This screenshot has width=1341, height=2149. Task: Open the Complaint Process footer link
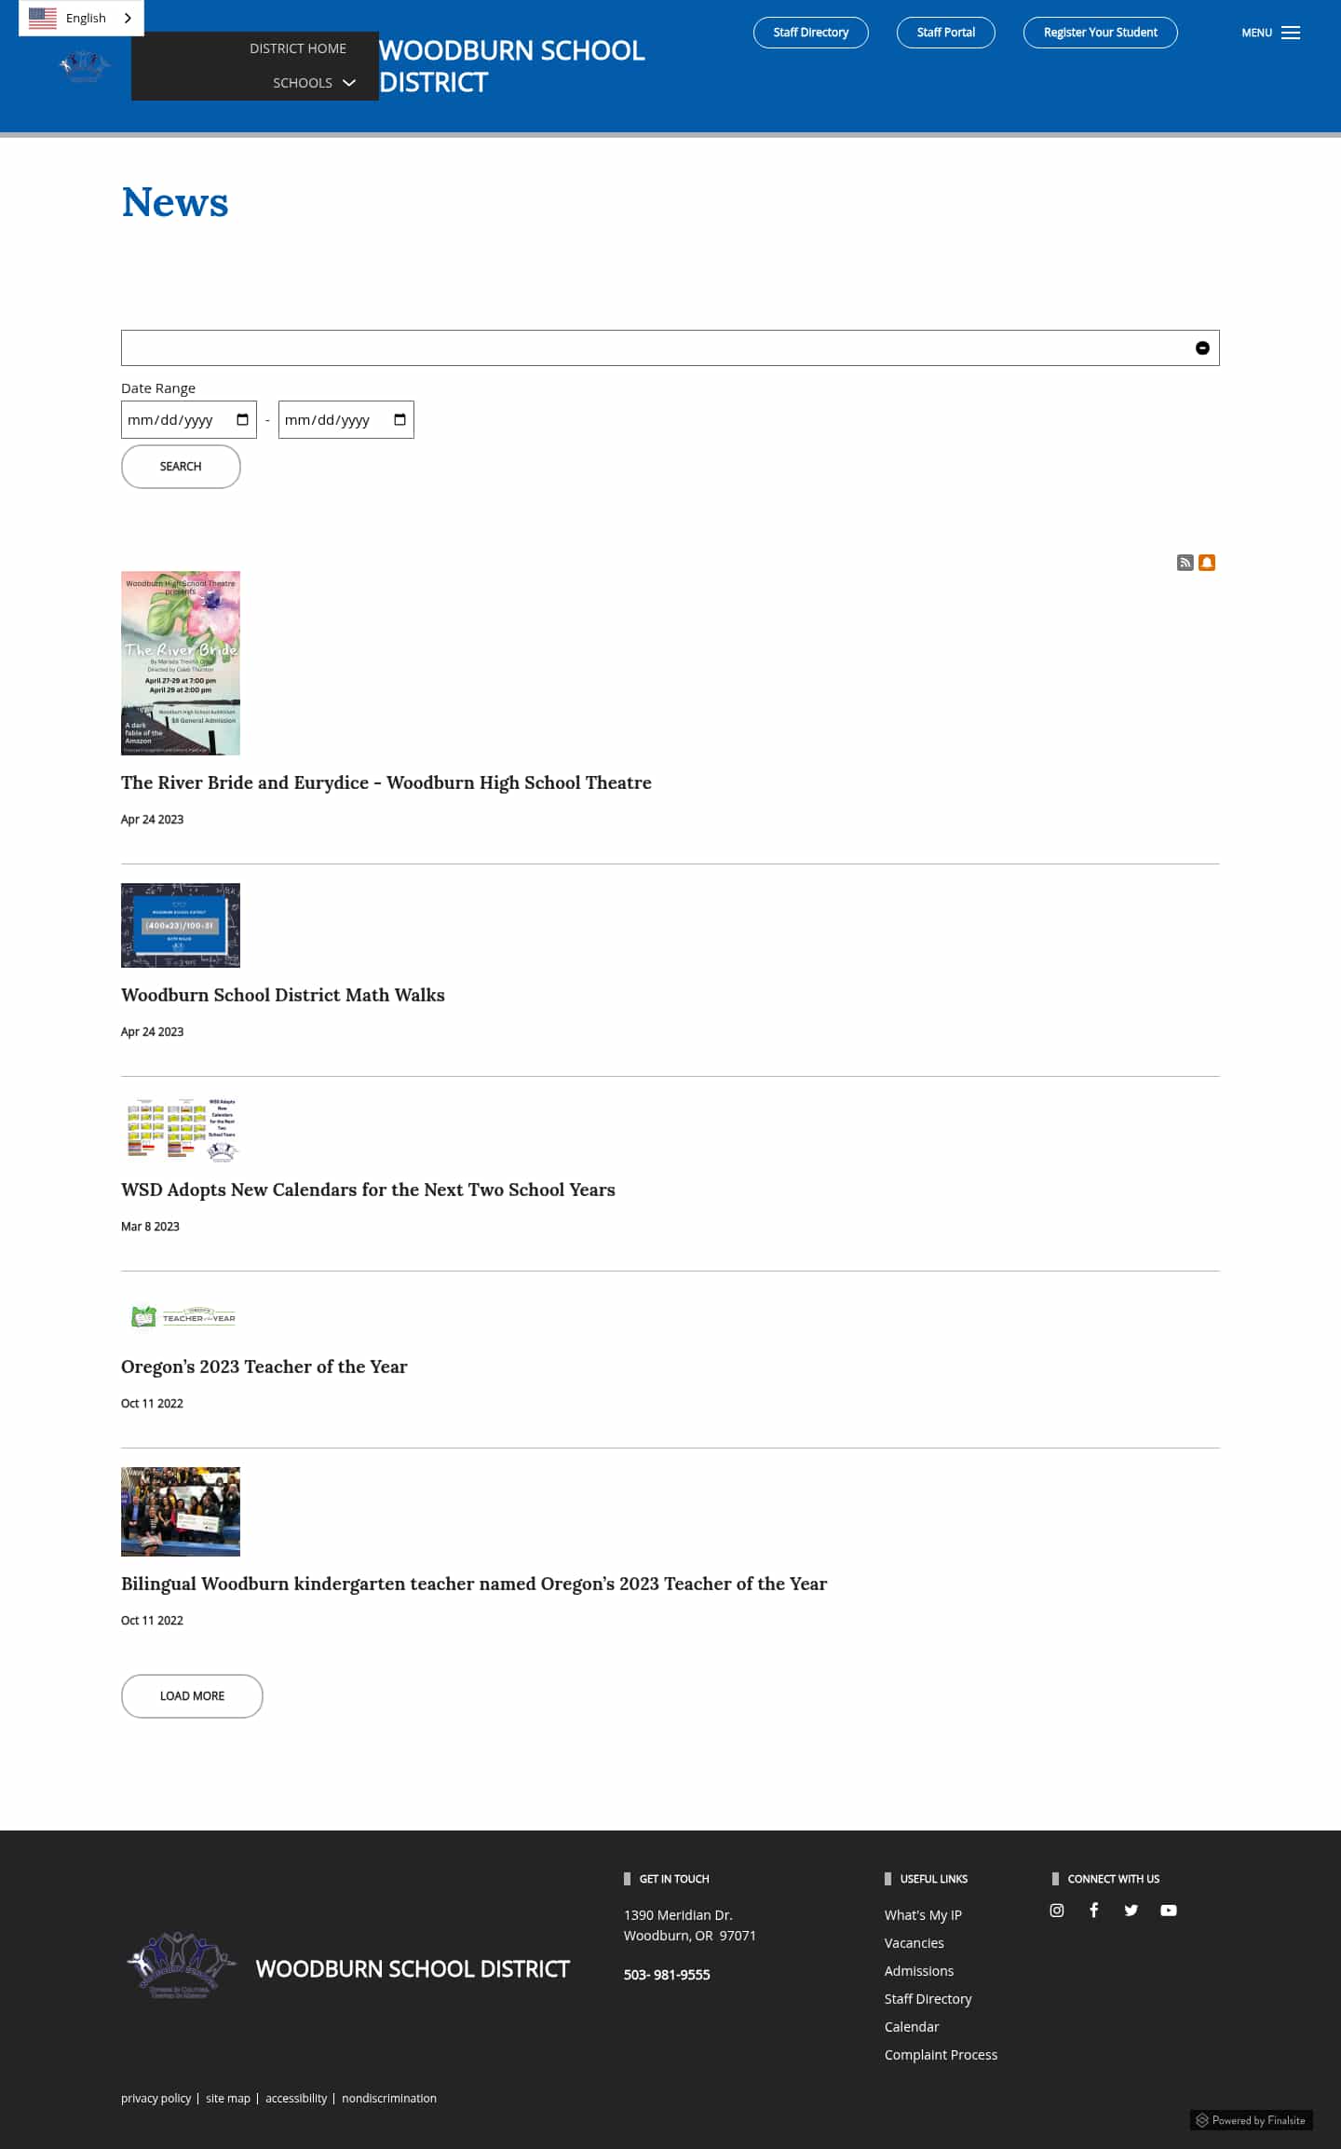point(941,2055)
